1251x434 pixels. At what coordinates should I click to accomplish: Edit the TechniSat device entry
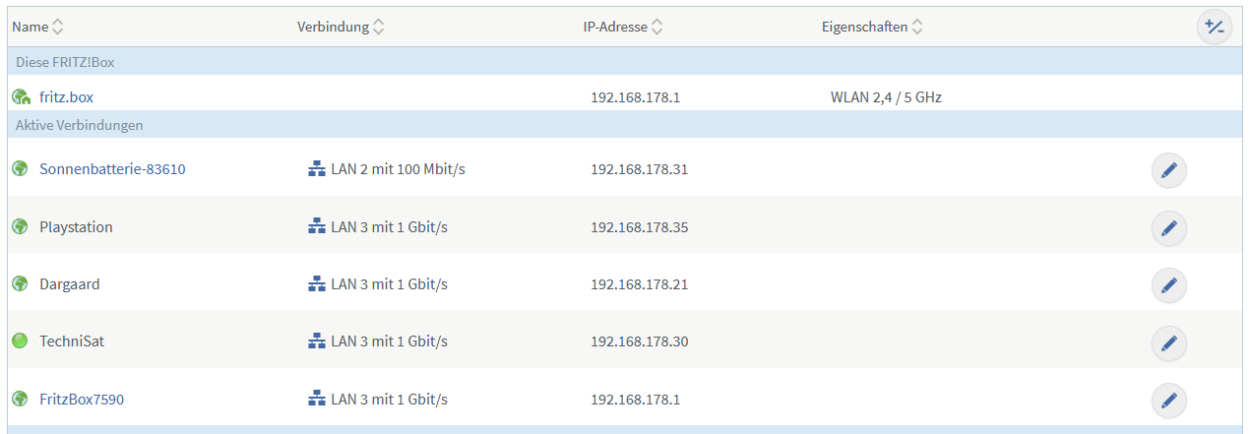[1168, 342]
